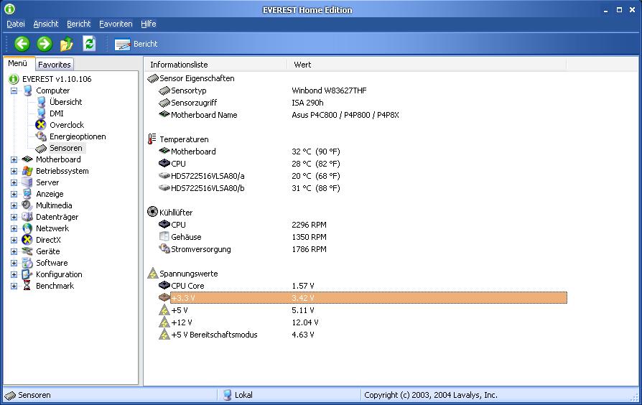Click the Wert column header

[x=427, y=65]
